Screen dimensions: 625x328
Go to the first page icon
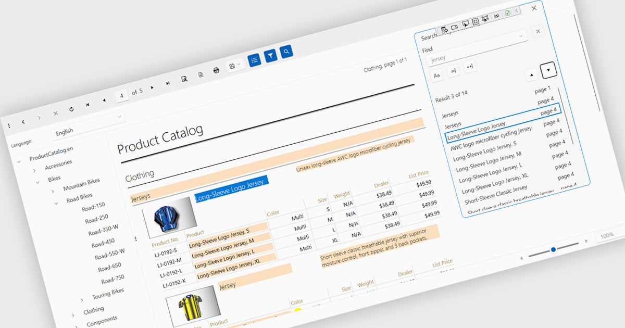[87, 104]
